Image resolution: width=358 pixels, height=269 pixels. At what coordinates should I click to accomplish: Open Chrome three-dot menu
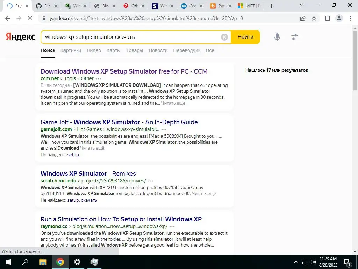point(350,18)
